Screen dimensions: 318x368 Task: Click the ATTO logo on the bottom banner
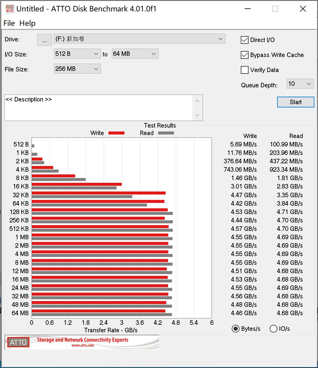point(18,342)
